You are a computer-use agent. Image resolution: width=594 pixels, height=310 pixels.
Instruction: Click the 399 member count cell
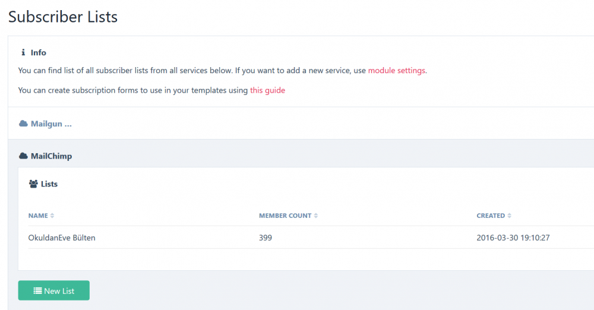tap(266, 238)
